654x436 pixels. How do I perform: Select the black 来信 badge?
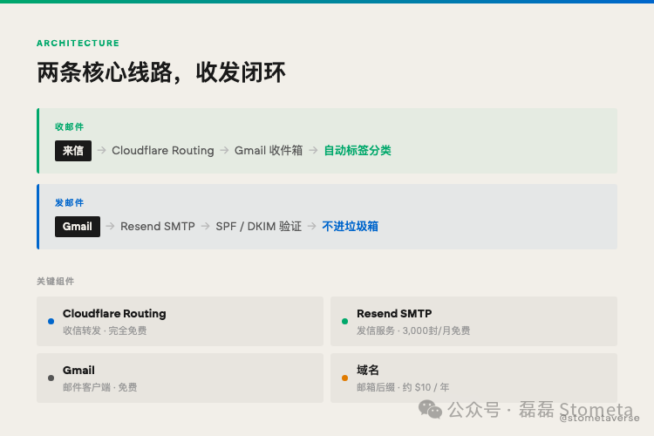tap(73, 151)
